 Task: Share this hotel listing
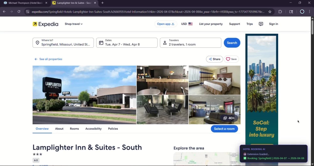tap(214, 59)
